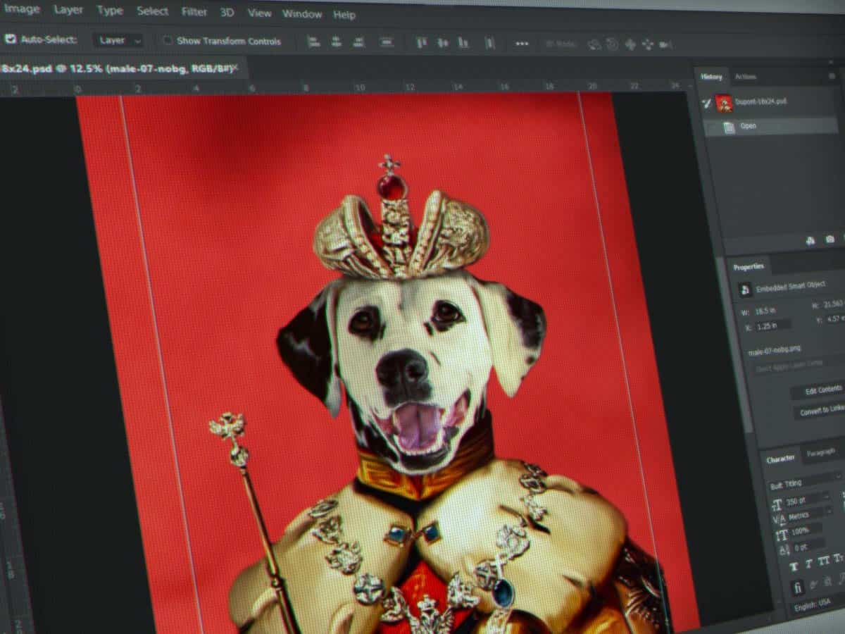Select the 3D Scale camera icon
The width and height of the screenshot is (845, 634).
[665, 44]
